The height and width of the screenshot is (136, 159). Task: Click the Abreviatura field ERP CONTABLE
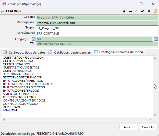tap(97, 33)
